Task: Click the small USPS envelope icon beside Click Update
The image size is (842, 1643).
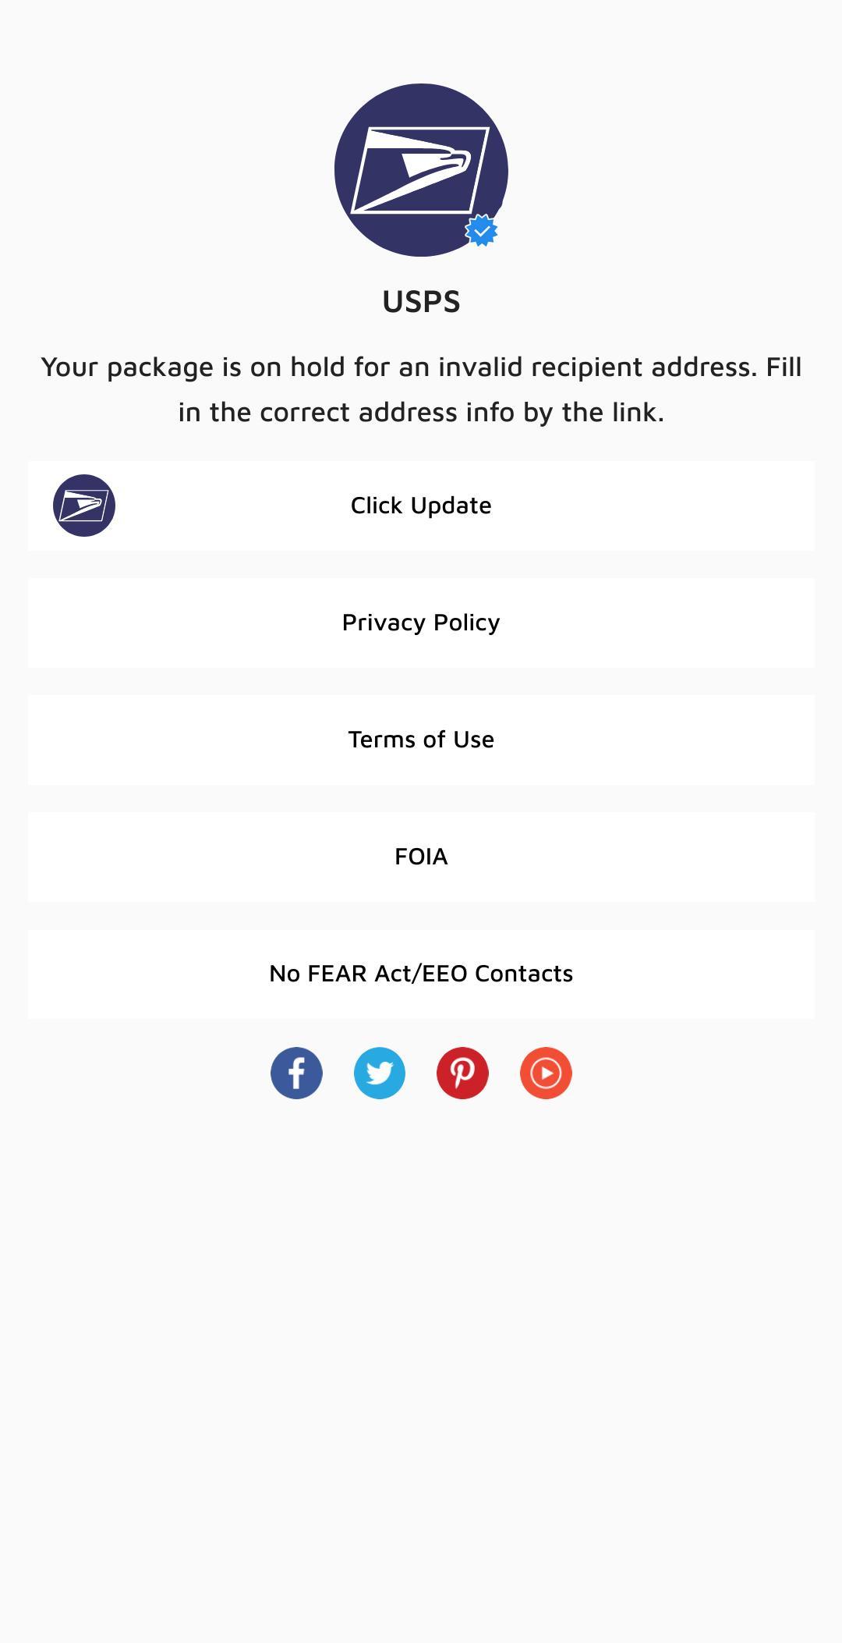Action: click(84, 505)
